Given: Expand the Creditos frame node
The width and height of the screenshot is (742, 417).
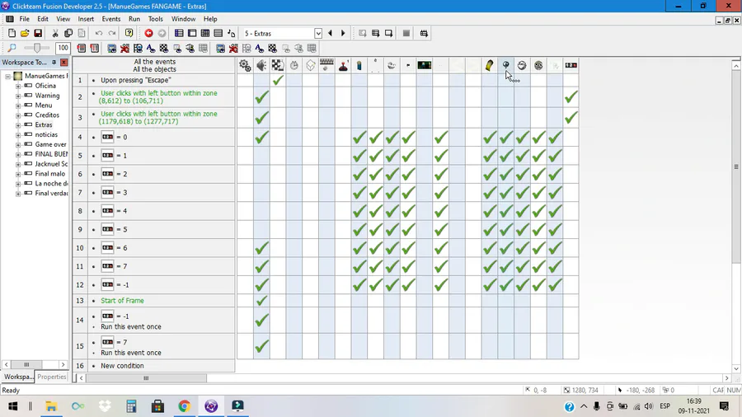Looking at the screenshot, I should pos(18,115).
